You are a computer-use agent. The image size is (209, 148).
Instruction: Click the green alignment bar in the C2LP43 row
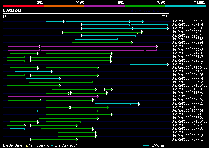78,136
